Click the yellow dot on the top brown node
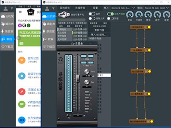Viewport: 171px width, 128px height. click(x=149, y=27)
